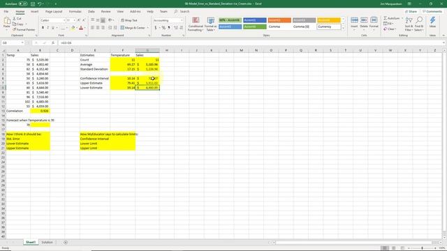Activate the Format Painter
Screen dimensions: 447x251
[x=24, y=29]
